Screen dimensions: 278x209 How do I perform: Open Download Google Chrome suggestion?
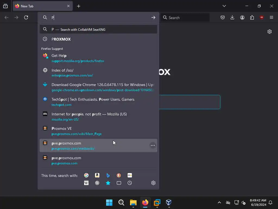(98, 87)
